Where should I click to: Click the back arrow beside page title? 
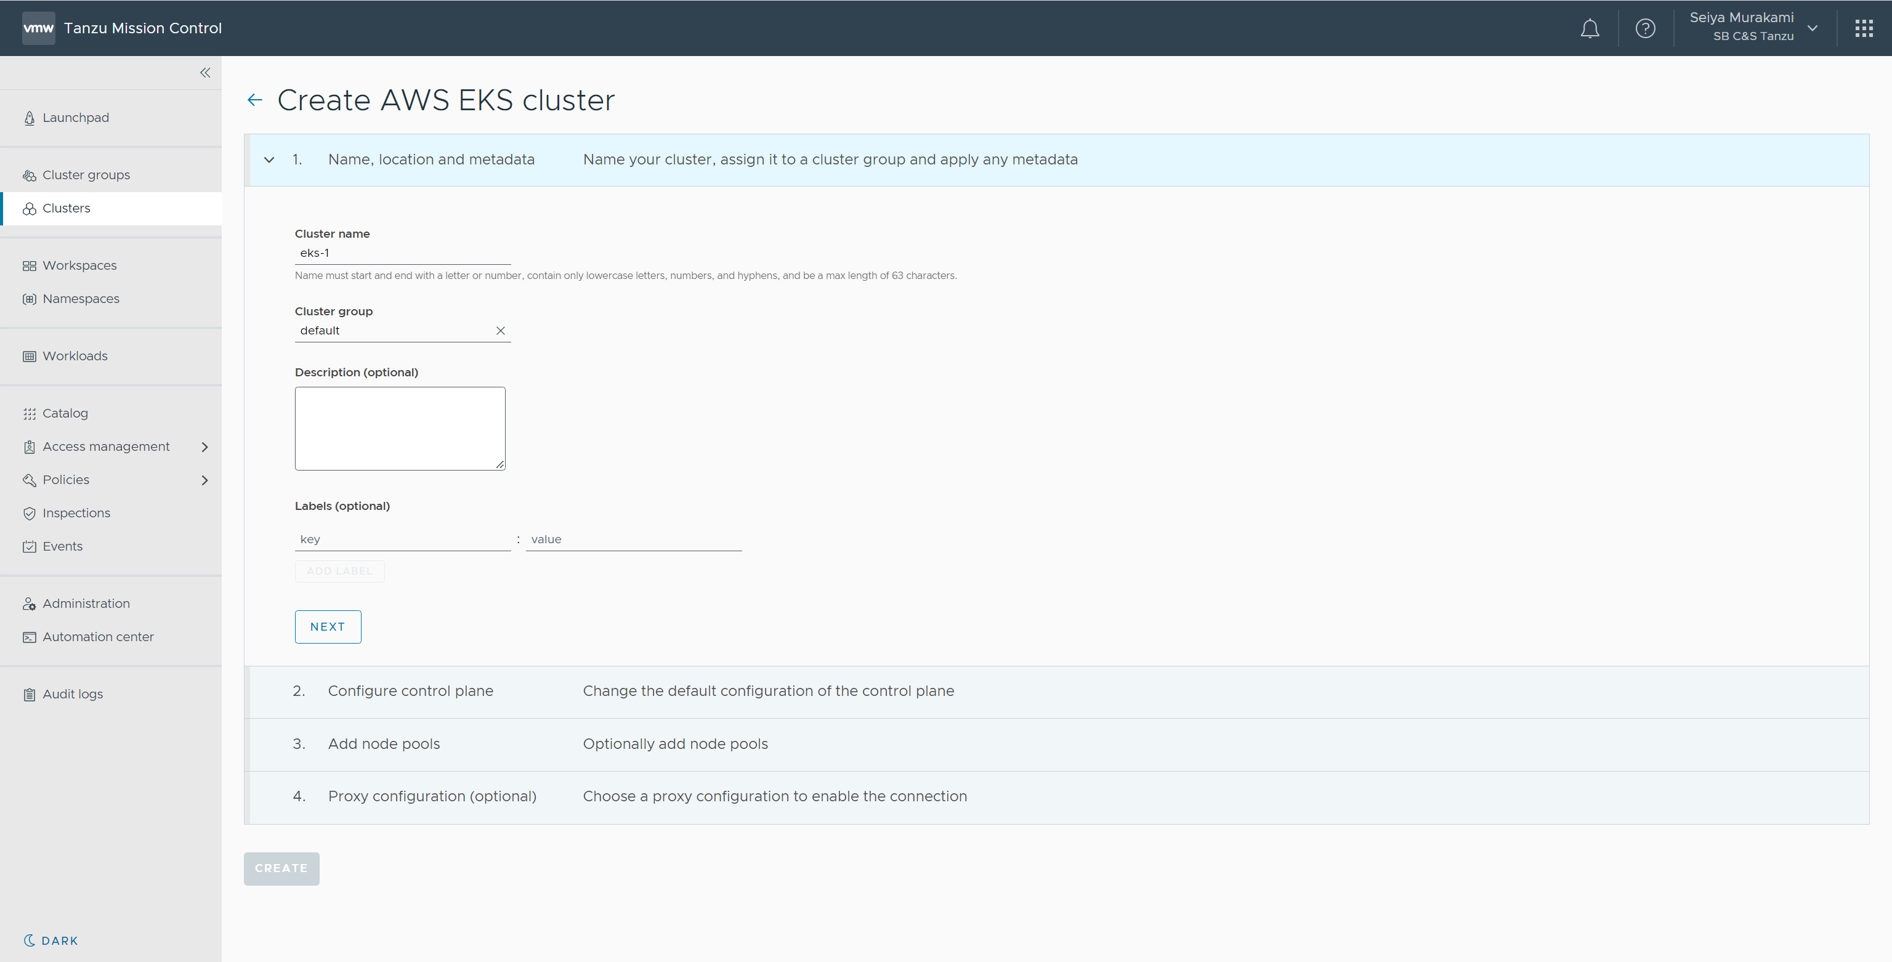[x=255, y=100]
